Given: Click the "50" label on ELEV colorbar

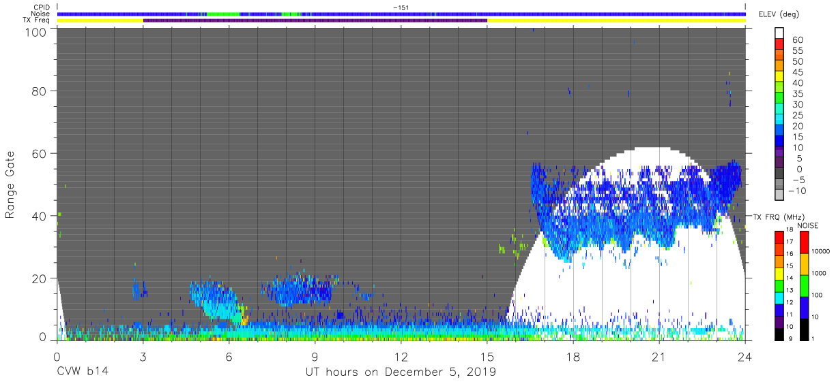Looking at the screenshot, I should click(798, 61).
